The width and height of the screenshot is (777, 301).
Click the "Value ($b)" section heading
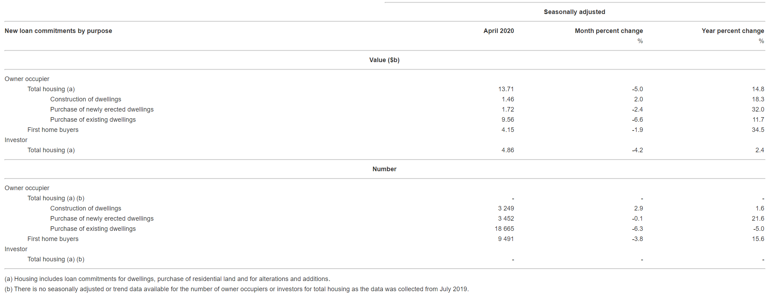pos(384,60)
